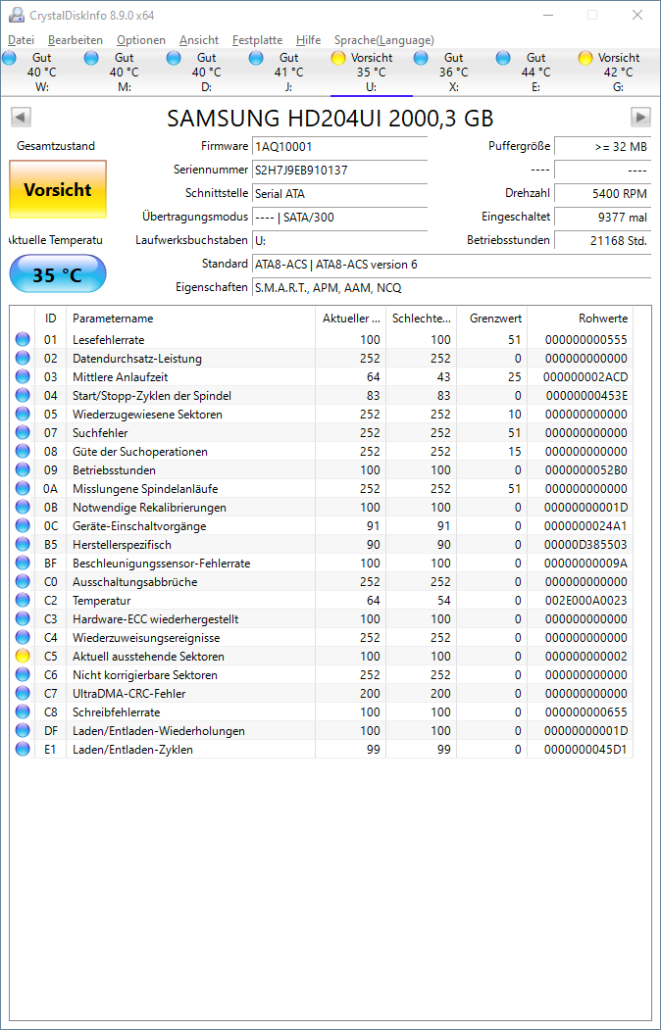Viewport: 661px width, 1030px height.
Task: Click status icon of Temperatur row
Action: coord(23,601)
